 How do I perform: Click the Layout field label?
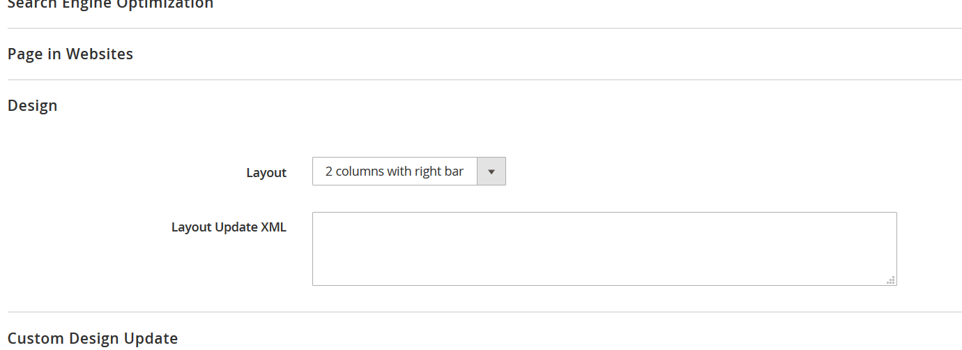point(266,173)
